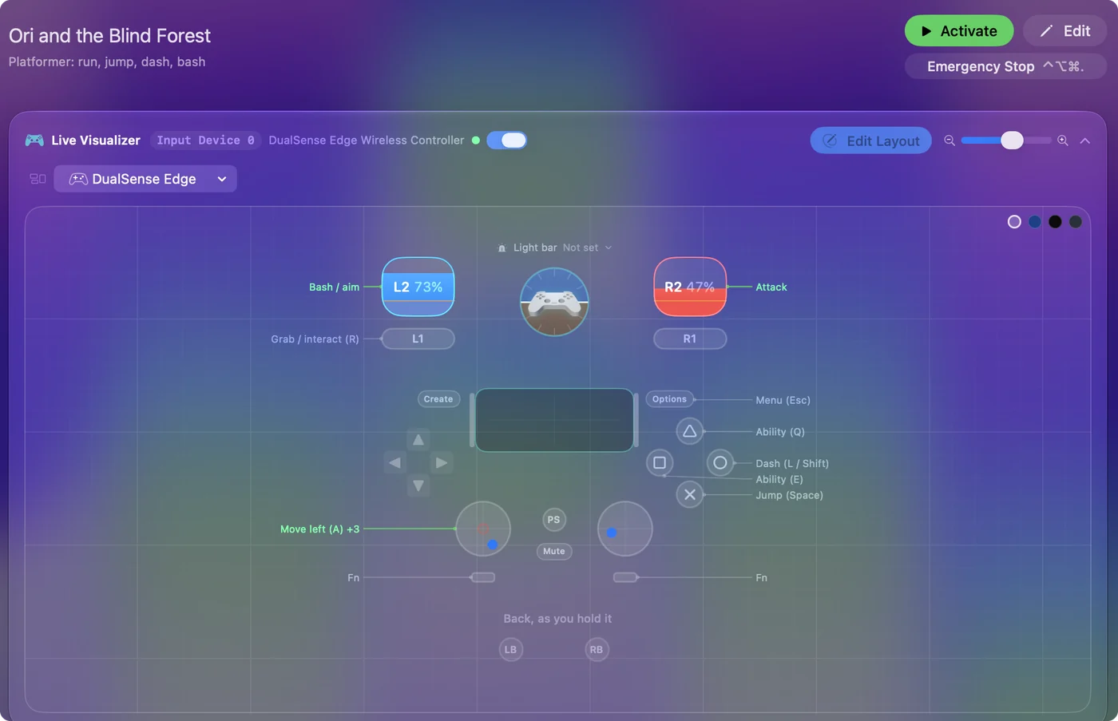The height and width of the screenshot is (721, 1118).
Task: Click the Emergency Stop button
Action: coord(1005,66)
